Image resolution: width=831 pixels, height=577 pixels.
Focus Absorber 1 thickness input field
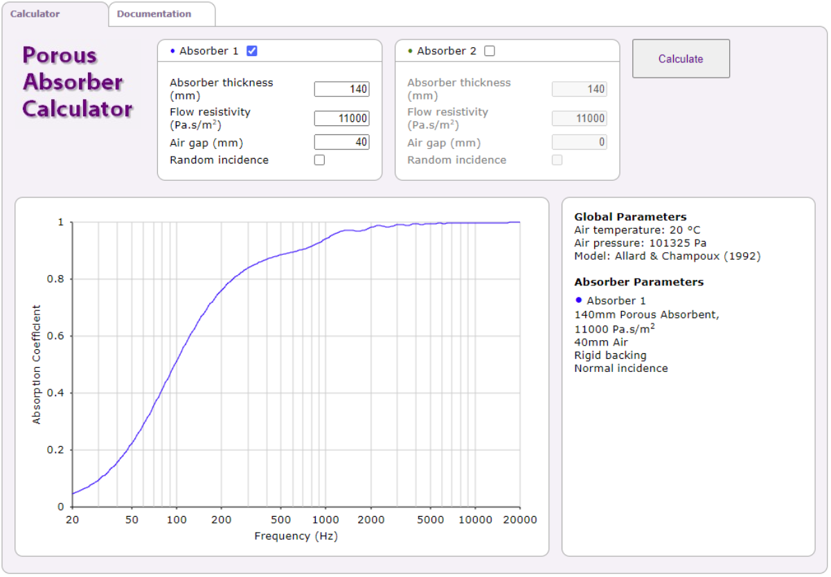tap(341, 89)
